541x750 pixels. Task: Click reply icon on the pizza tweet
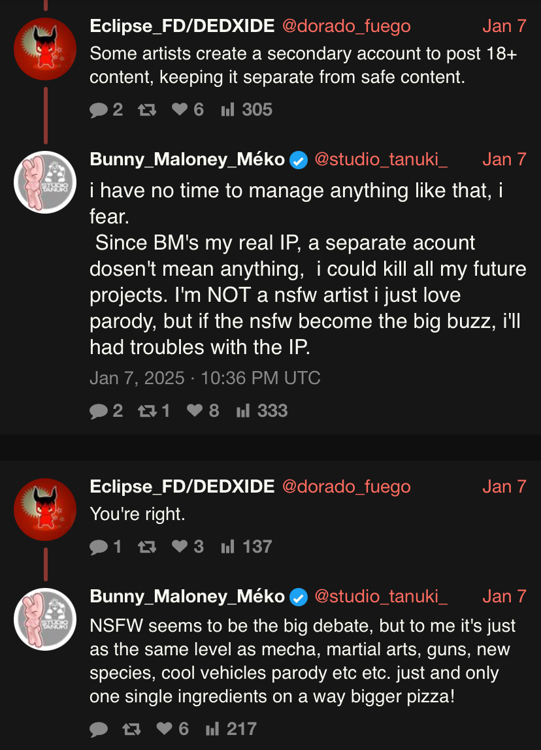[x=98, y=728]
